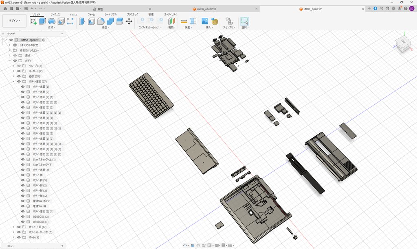The width and height of the screenshot is (417, 249).
Task: Click the Section Analysis inspect icon
Action: (193, 21)
